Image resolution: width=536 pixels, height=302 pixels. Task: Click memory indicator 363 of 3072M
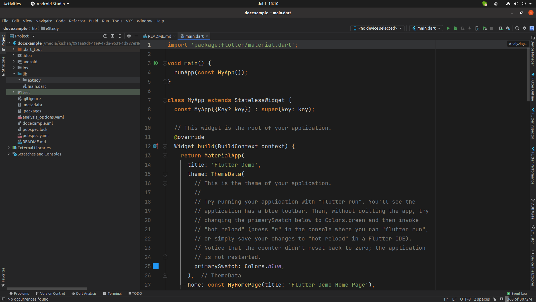(x=519, y=299)
